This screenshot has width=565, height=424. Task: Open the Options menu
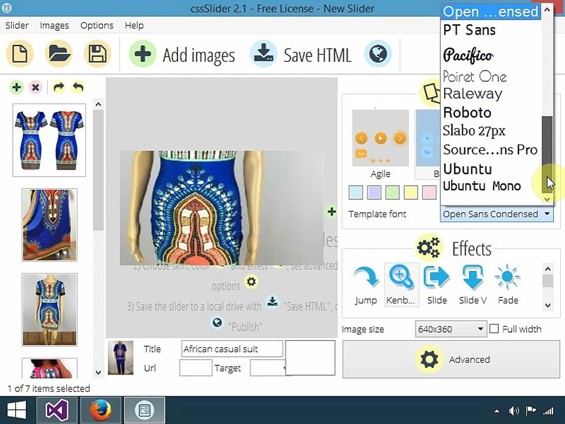pos(97,25)
